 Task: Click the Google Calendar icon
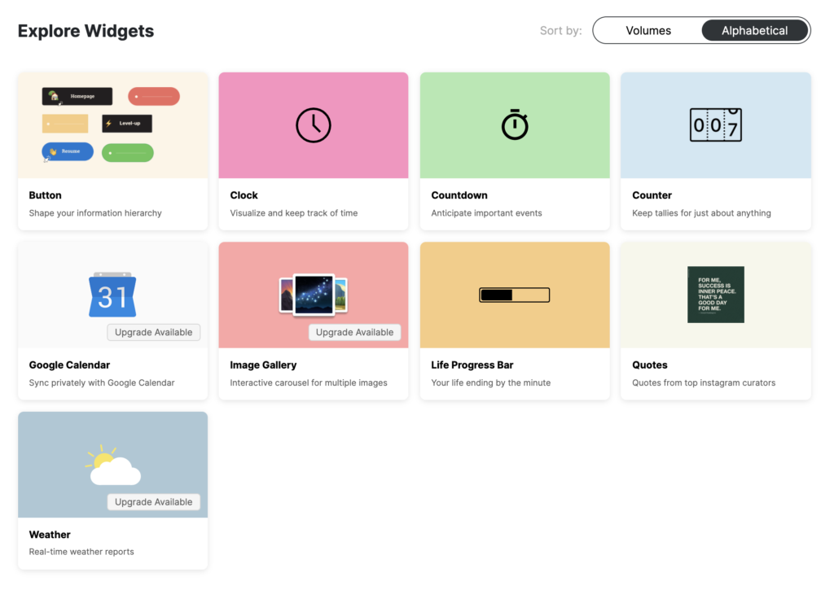point(112,295)
